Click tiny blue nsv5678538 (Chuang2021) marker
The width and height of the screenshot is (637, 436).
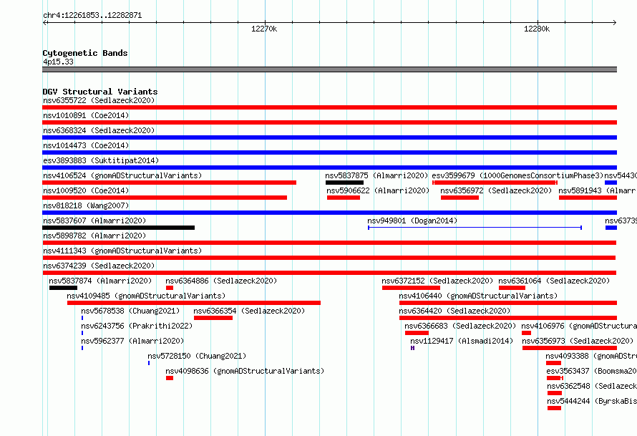(82, 318)
